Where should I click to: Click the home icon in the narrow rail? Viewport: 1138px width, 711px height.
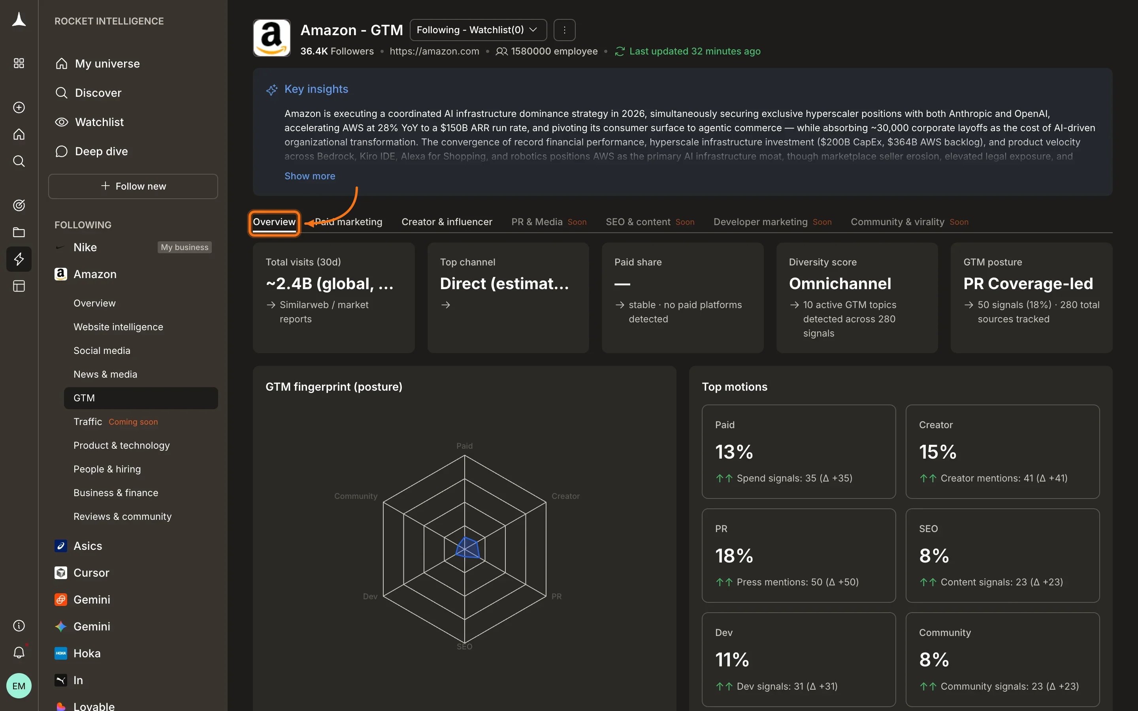click(19, 134)
